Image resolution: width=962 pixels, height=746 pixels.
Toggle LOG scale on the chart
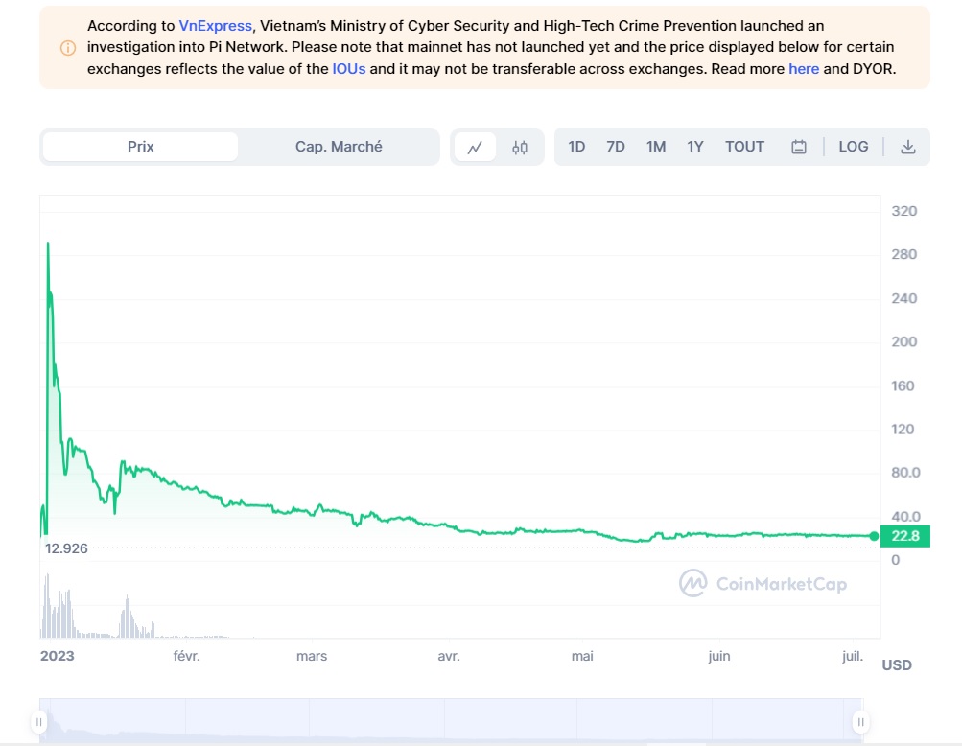point(854,147)
